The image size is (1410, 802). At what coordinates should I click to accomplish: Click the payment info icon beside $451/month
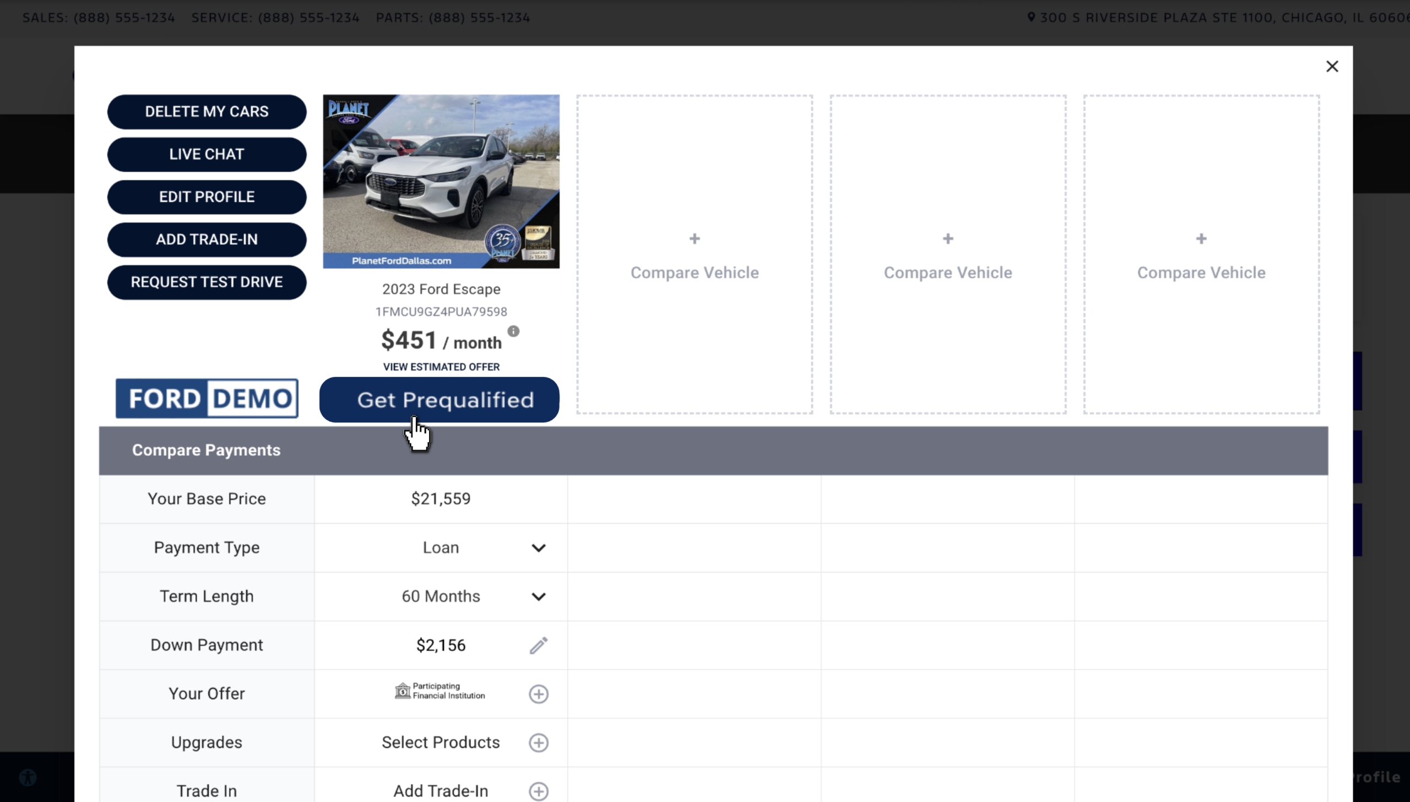(513, 331)
